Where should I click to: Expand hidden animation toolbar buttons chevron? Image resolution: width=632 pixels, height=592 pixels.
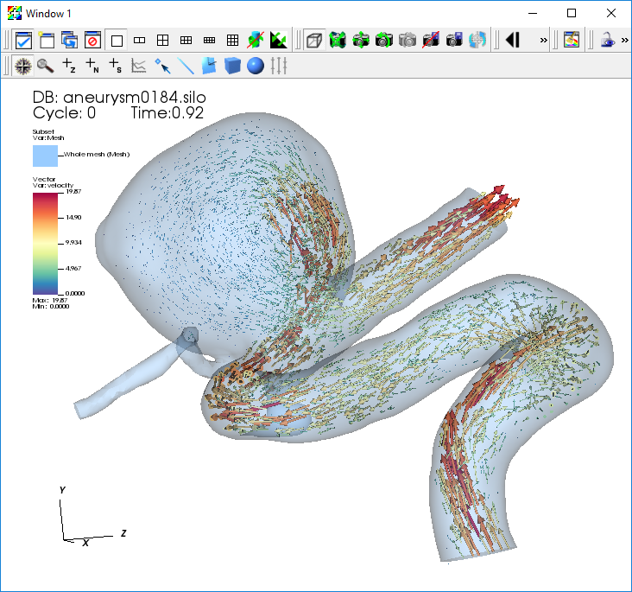(544, 40)
